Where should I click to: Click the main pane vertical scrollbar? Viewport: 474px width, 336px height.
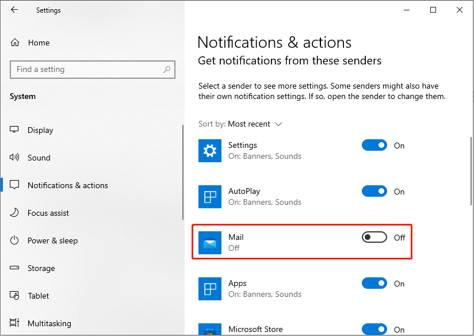[471, 171]
